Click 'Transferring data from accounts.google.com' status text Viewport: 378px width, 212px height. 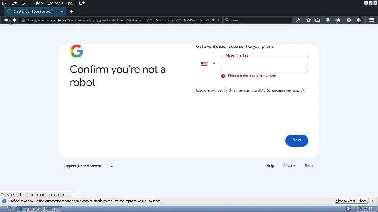click(34, 195)
